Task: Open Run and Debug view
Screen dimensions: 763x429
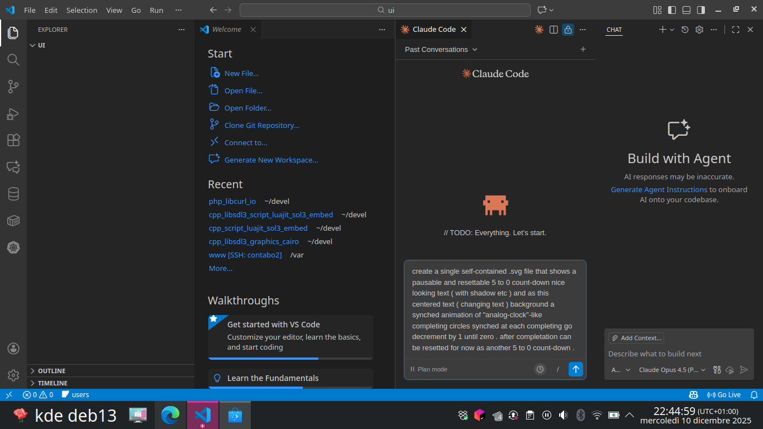Action: click(13, 114)
